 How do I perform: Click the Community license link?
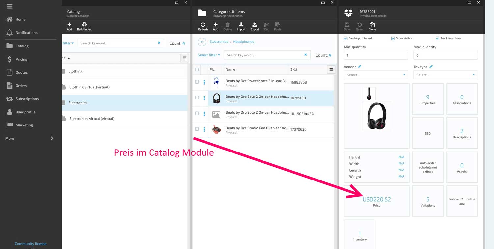[x=31, y=244]
